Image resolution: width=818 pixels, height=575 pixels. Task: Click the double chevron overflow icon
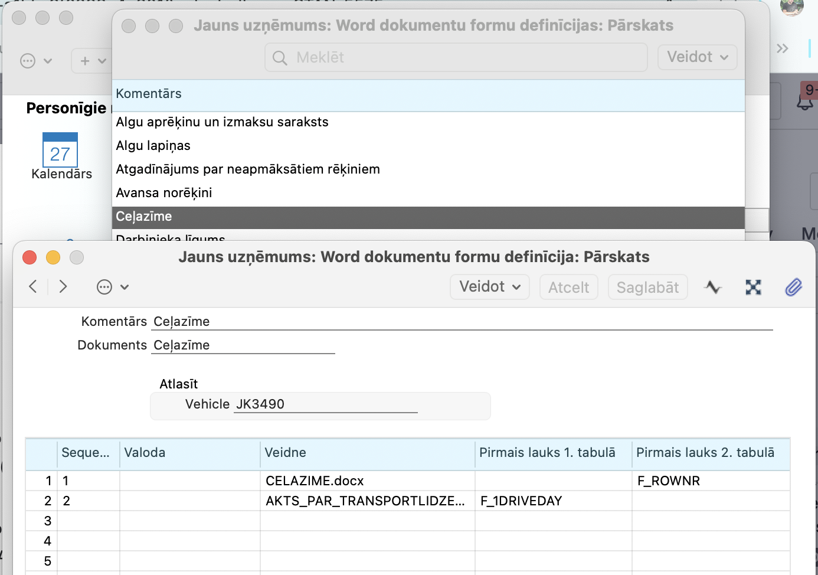pos(783,48)
